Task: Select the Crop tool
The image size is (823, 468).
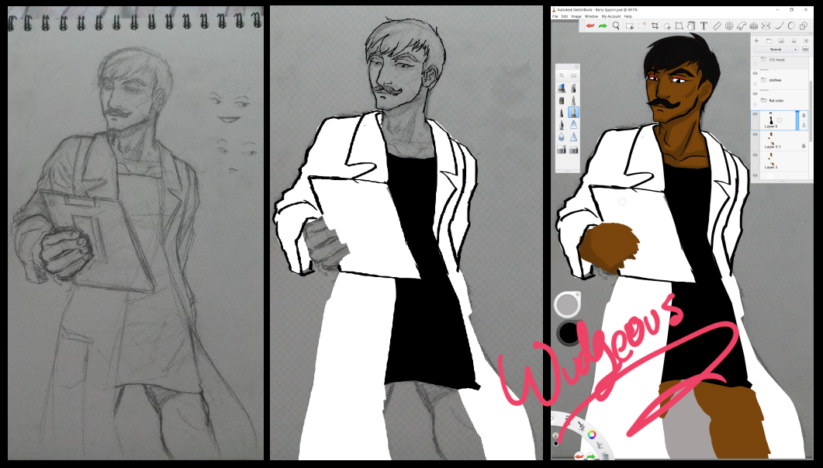Action: (655, 26)
